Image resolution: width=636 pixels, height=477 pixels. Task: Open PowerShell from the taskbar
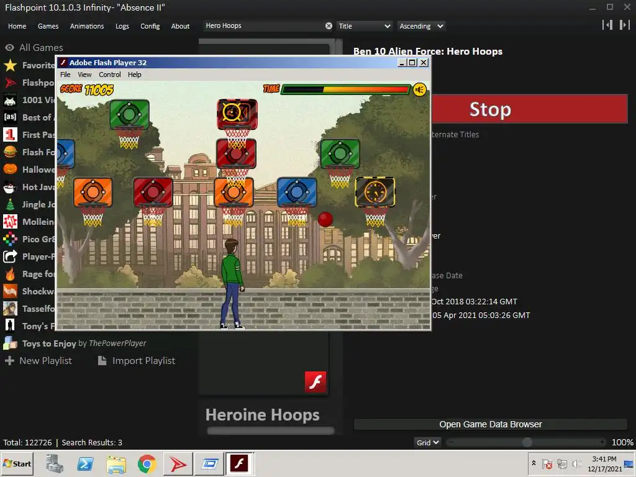pos(85,463)
